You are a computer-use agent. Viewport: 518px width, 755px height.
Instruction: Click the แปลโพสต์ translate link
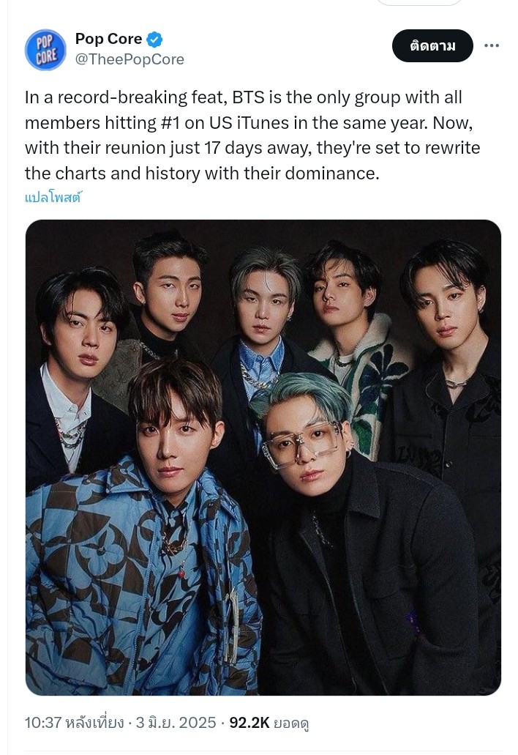pos(53,197)
